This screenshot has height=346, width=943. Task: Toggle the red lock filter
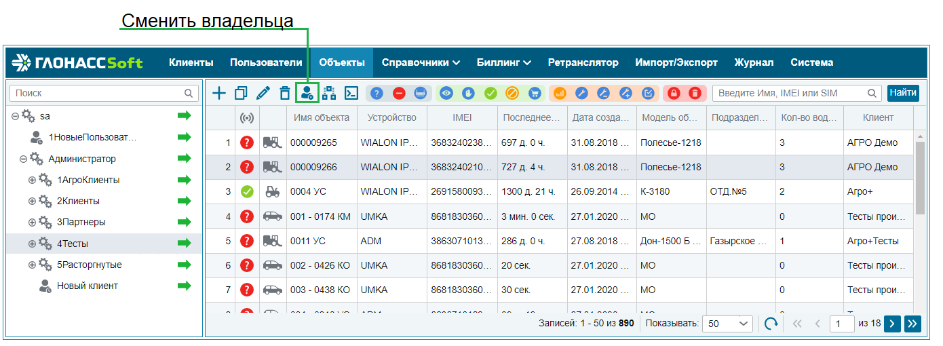[674, 94]
